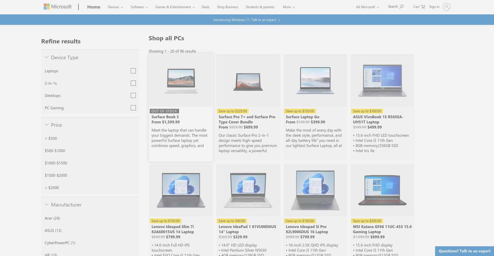Open the All Microsoft dropdown
The width and height of the screenshot is (494, 256).
(x=368, y=7)
